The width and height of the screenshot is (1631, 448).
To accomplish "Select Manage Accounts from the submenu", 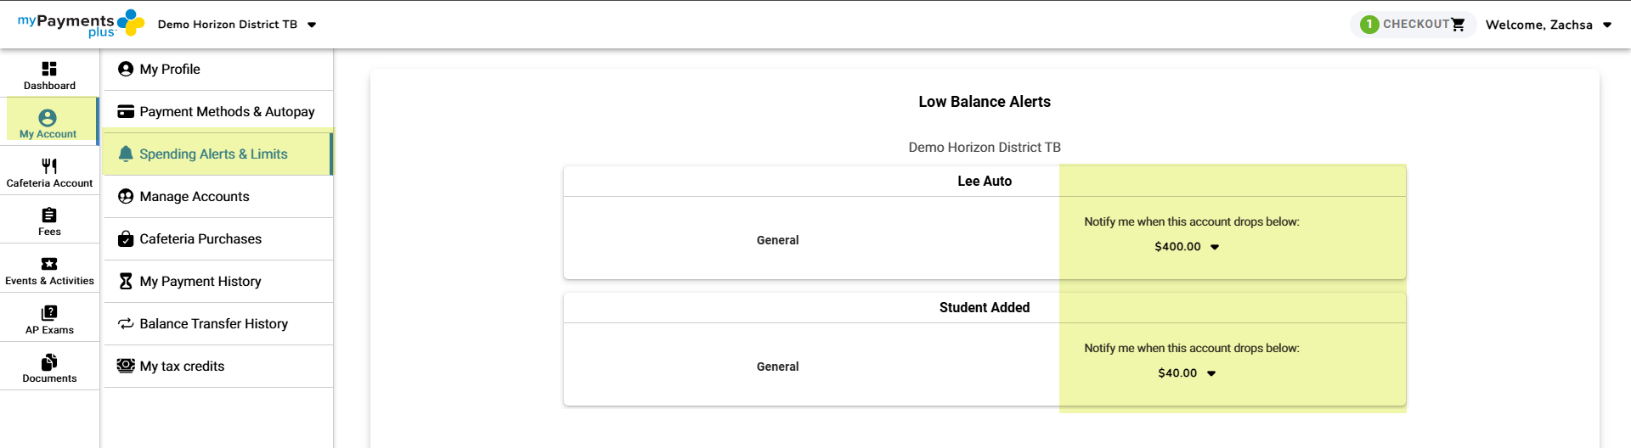I will [x=195, y=197].
